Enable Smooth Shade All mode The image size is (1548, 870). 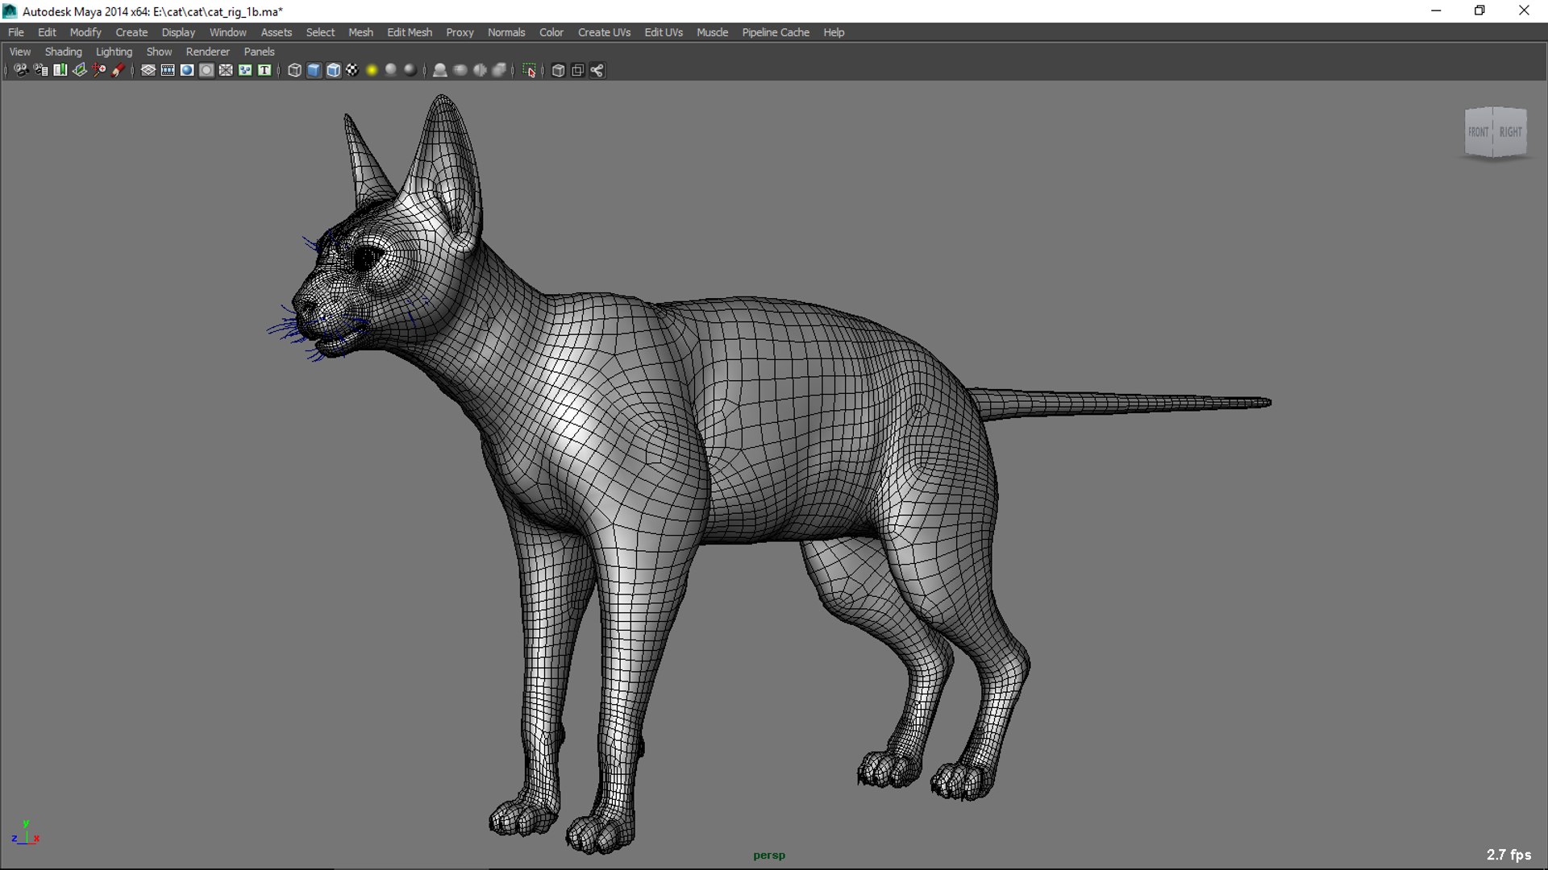(x=314, y=70)
